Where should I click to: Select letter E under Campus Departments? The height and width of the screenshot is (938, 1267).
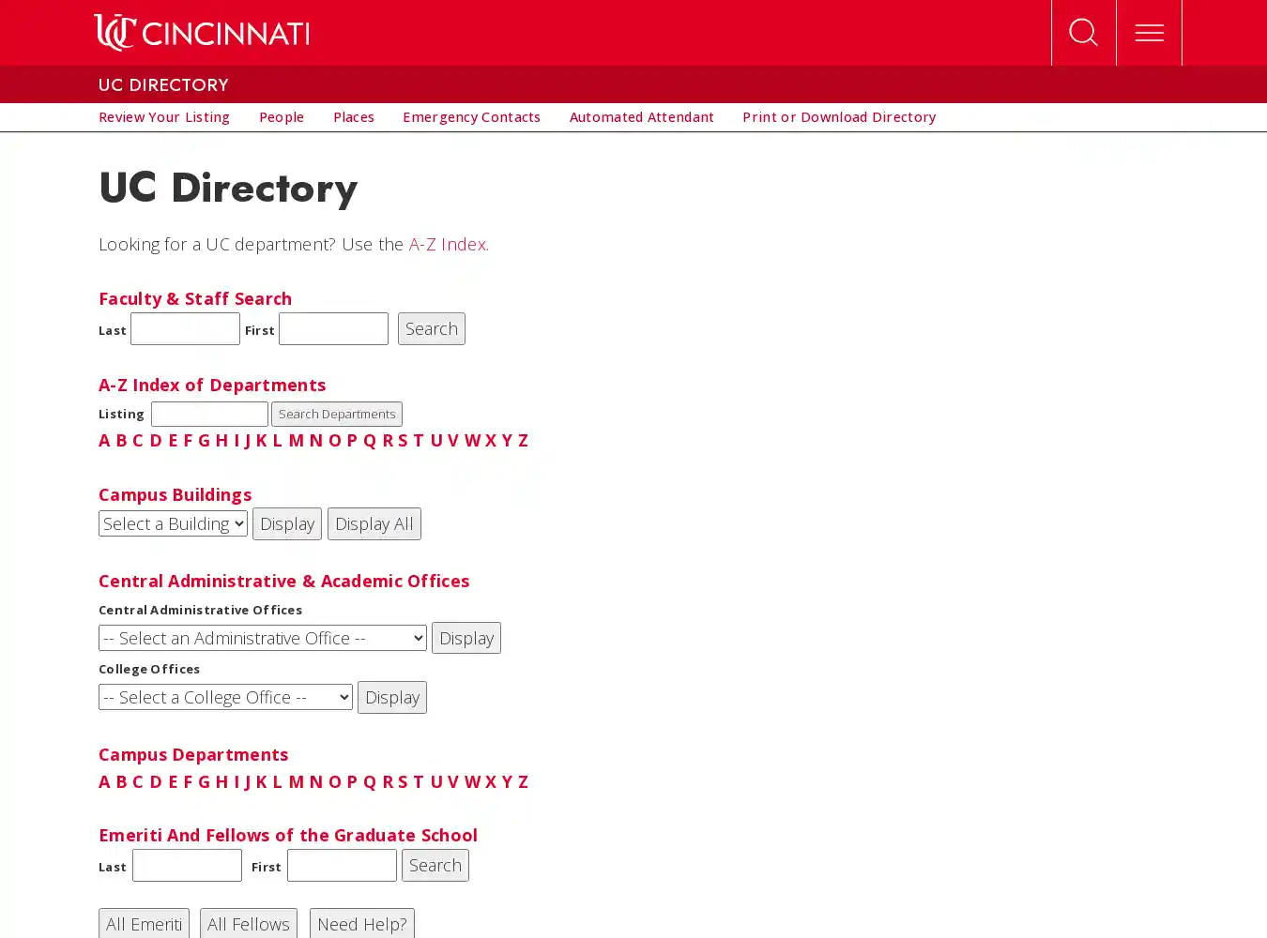[x=173, y=781]
